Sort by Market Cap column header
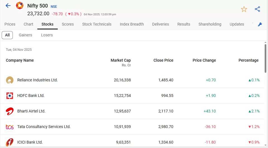Viewport: 268px width, 148px height. [121, 60]
